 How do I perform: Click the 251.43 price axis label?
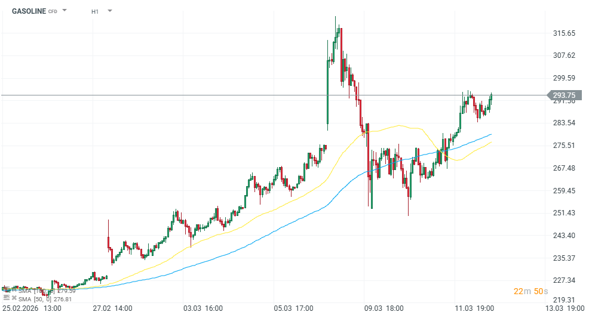tap(564, 213)
